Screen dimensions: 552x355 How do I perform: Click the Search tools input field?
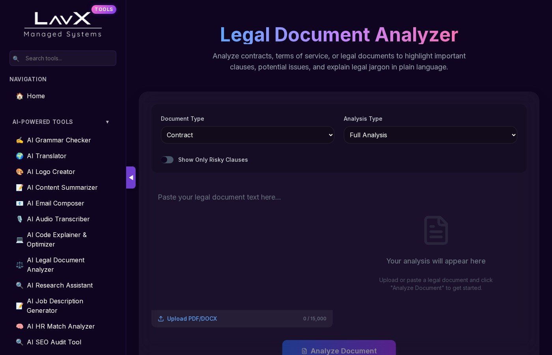(63, 58)
